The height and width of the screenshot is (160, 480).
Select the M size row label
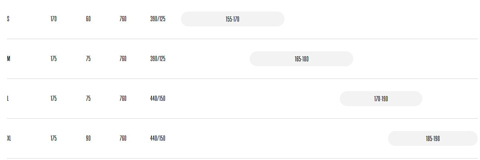pos(9,59)
